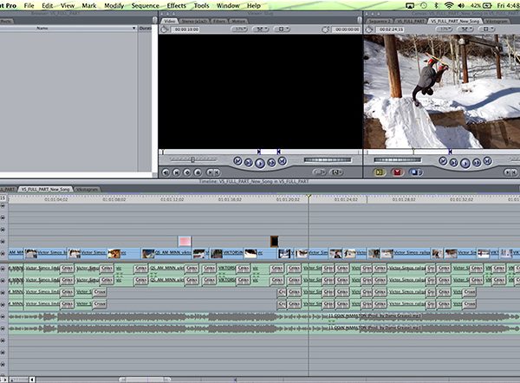Image resolution: width=520 pixels, height=383 pixels.
Task: Open the Viewer view options dropdown
Action: click(282, 29)
